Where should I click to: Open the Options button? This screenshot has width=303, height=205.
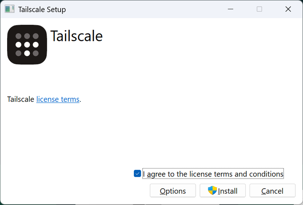[x=173, y=191]
